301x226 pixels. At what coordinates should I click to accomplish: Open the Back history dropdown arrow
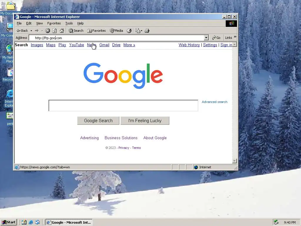pos(31,31)
